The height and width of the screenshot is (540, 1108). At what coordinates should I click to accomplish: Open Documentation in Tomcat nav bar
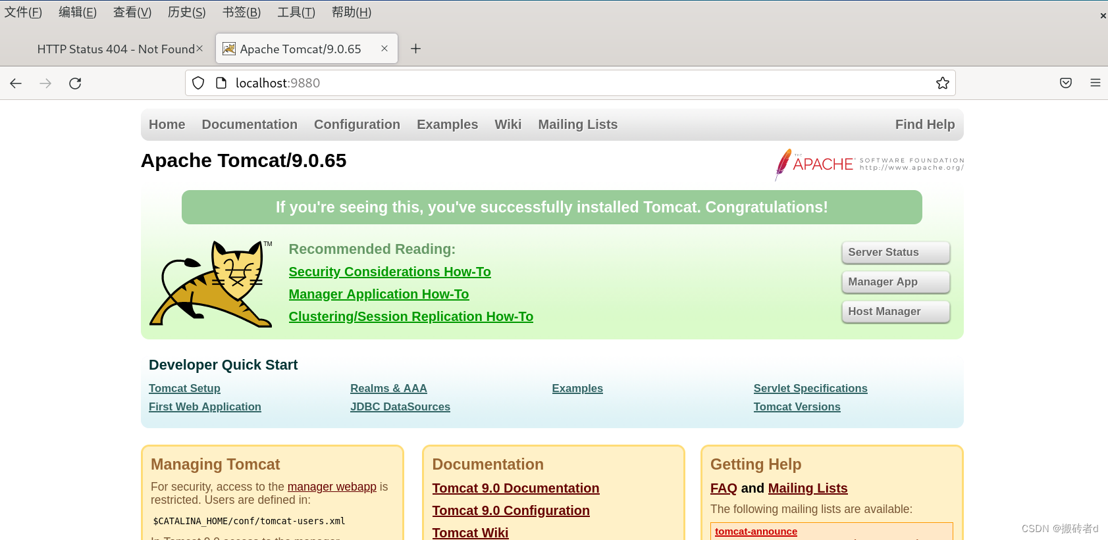(x=250, y=124)
